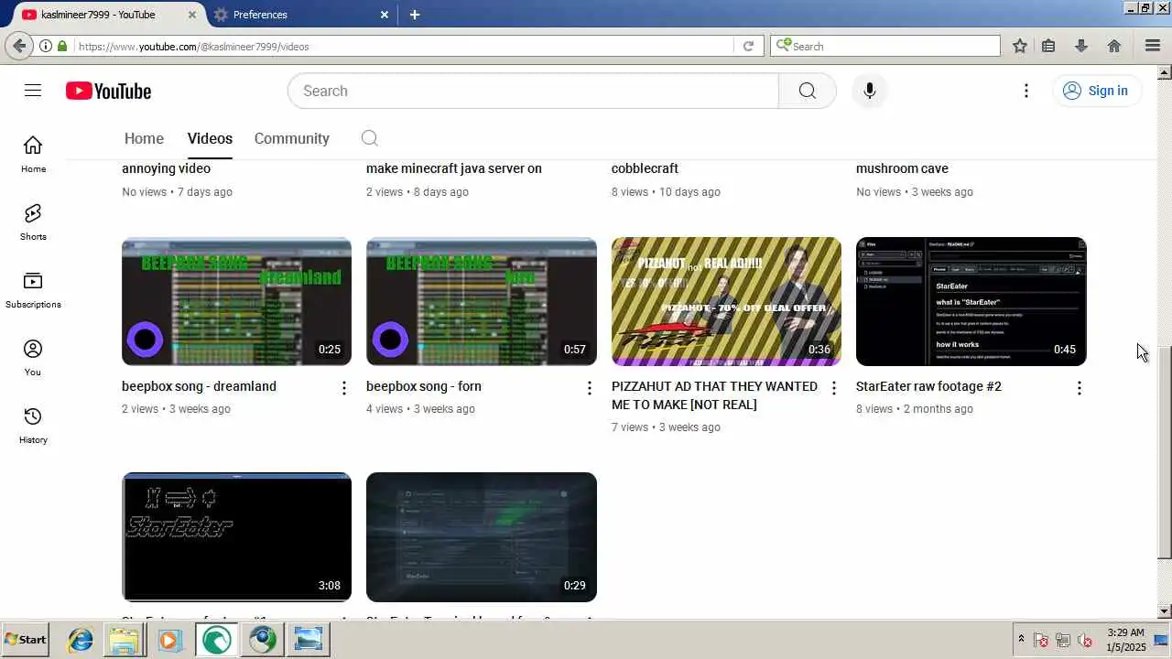This screenshot has width=1172, height=659.
Task: Open options for StarEater raw footage #2
Action: pyautogui.click(x=1079, y=388)
